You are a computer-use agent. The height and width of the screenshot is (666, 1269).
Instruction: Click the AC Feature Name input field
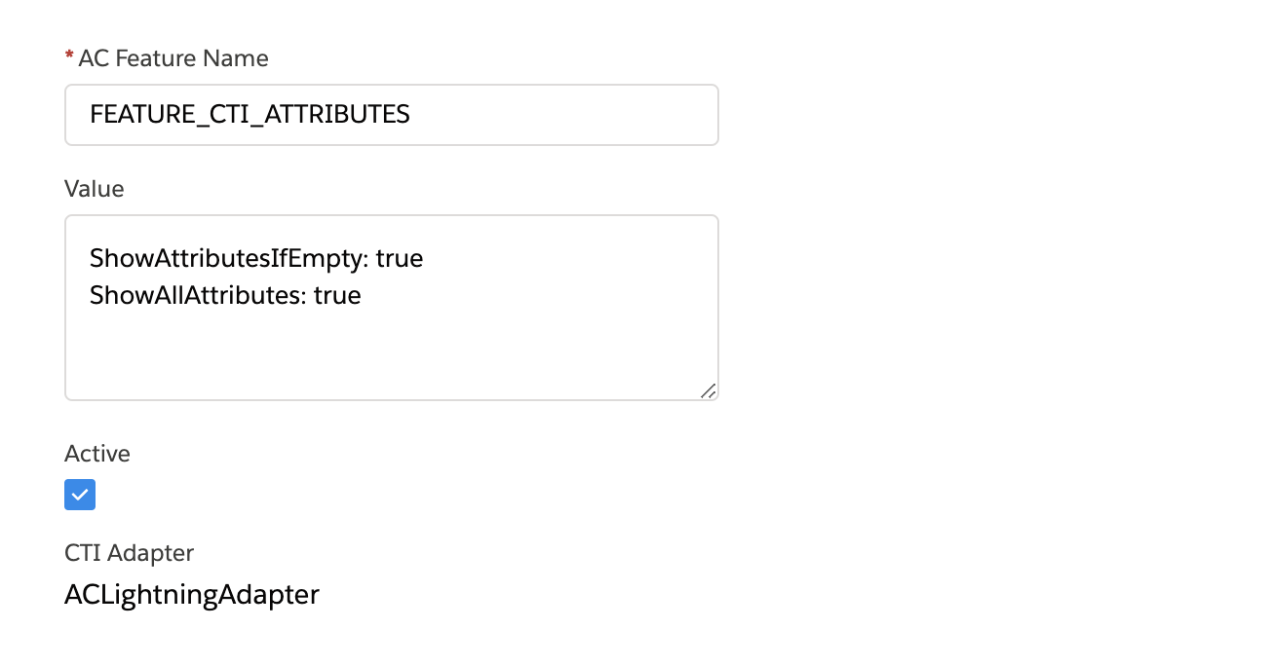tap(392, 115)
